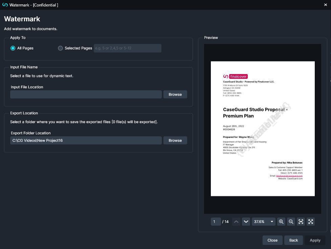The width and height of the screenshot is (331, 249).
Task: Zoom into the preview with the magnifier plus
Action: tap(281, 222)
